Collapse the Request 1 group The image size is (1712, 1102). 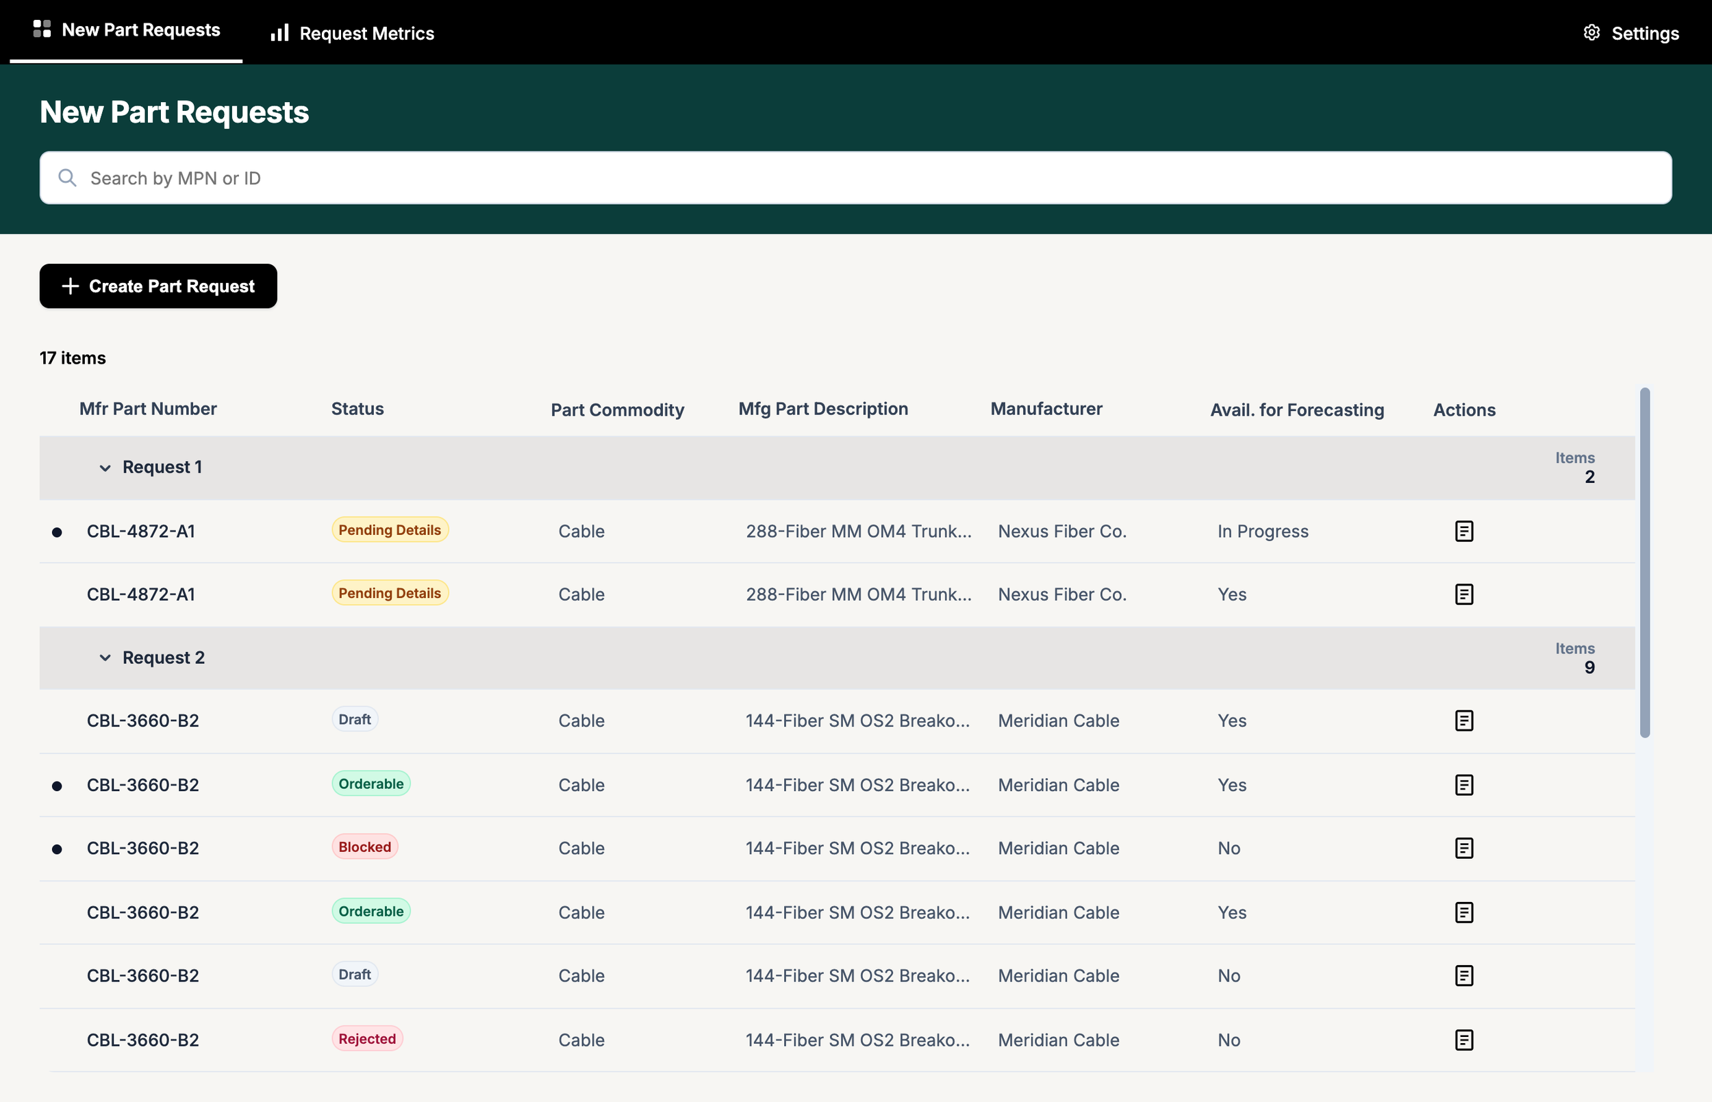105,468
